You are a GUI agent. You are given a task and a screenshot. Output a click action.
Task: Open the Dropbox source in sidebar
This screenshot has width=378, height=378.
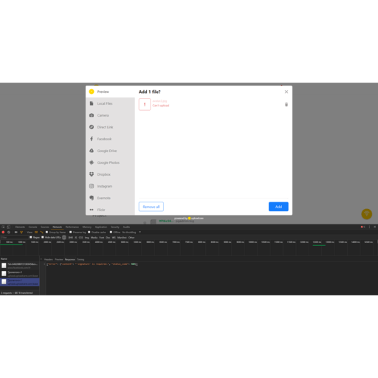point(110,174)
